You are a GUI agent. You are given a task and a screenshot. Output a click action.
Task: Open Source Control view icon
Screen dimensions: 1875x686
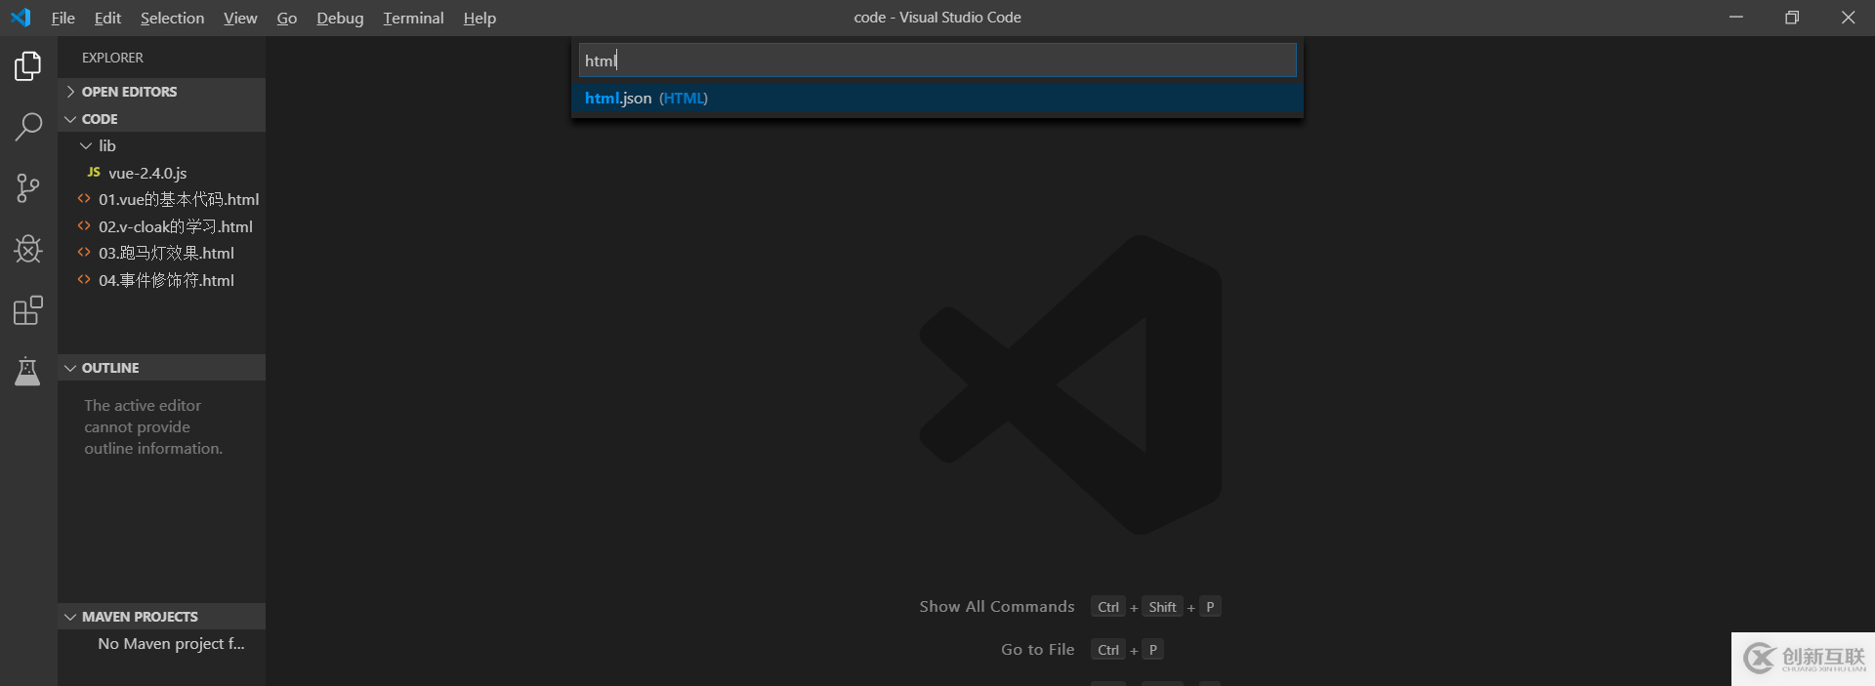point(28,188)
